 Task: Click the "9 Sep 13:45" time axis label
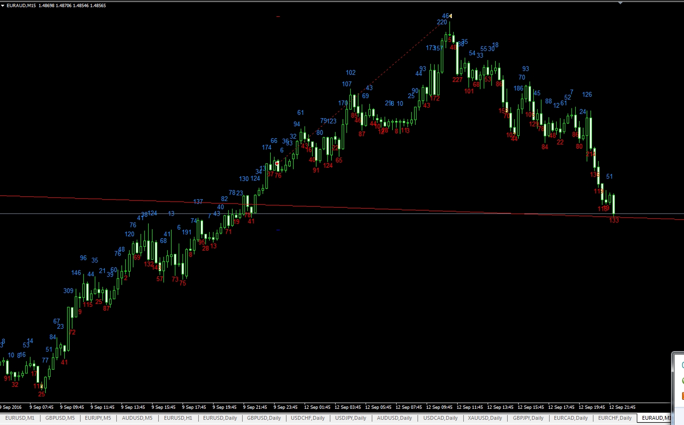[x=133, y=407]
